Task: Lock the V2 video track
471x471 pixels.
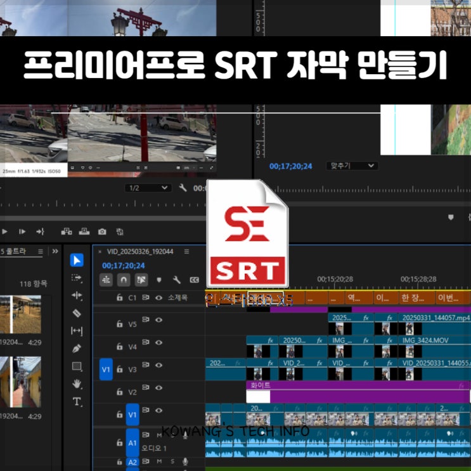Action: [120, 392]
